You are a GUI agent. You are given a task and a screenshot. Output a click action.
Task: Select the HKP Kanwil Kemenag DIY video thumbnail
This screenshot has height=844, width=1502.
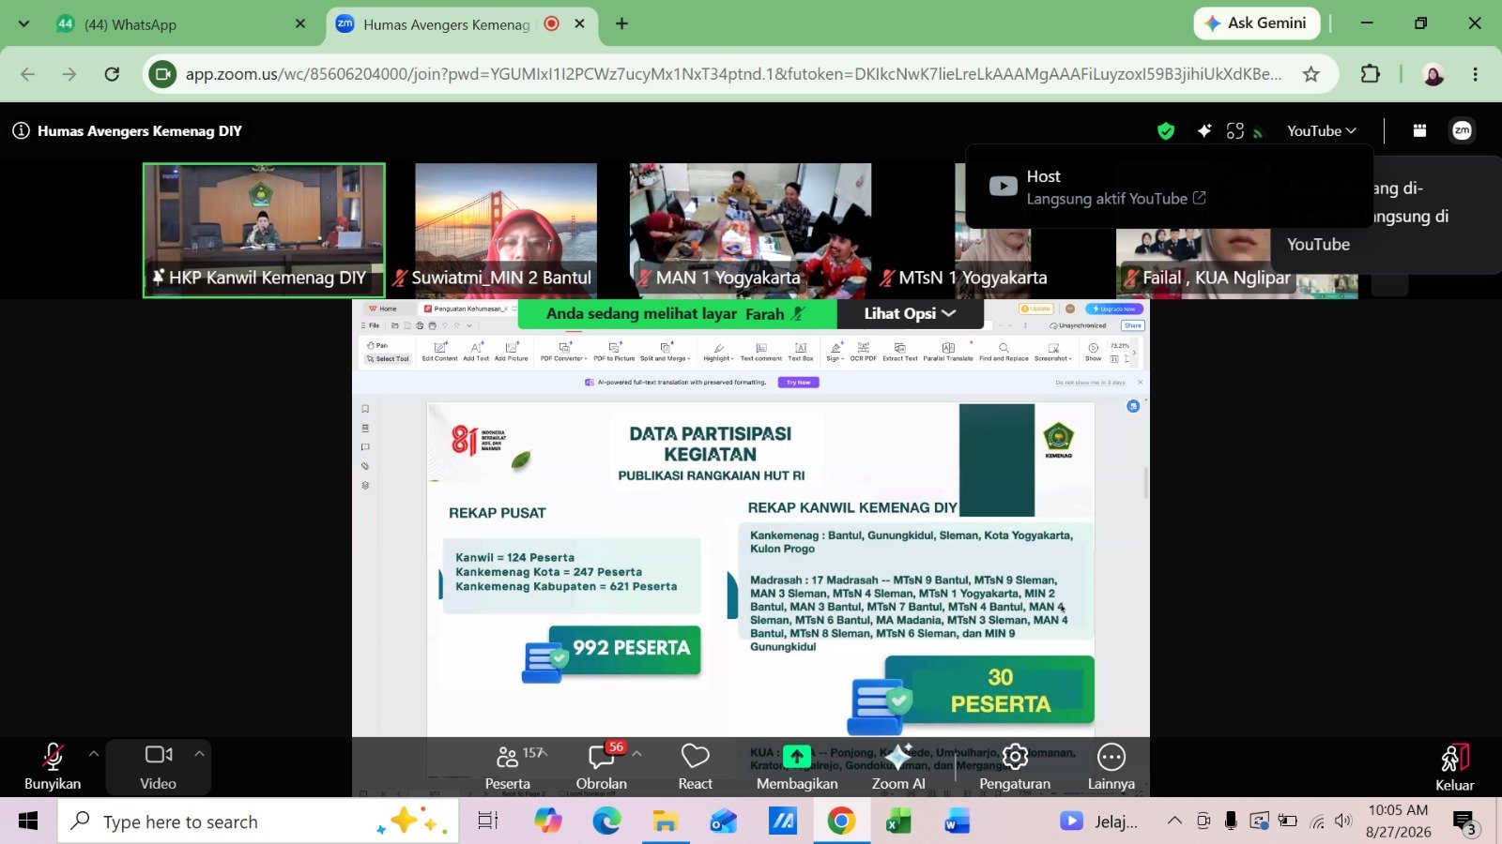[264, 231]
